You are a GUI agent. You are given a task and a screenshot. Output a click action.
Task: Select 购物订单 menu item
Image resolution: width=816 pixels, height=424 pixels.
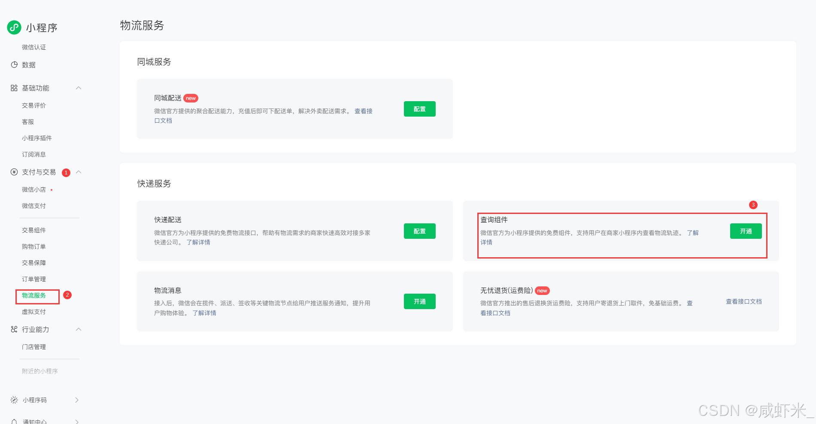coord(34,247)
